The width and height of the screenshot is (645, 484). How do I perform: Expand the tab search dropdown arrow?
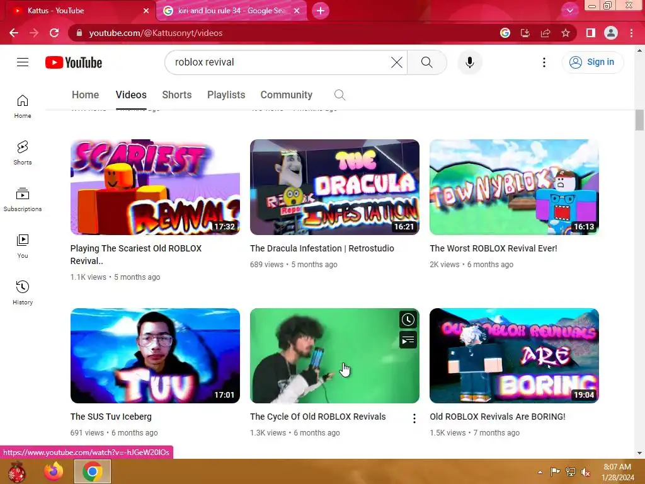click(569, 11)
